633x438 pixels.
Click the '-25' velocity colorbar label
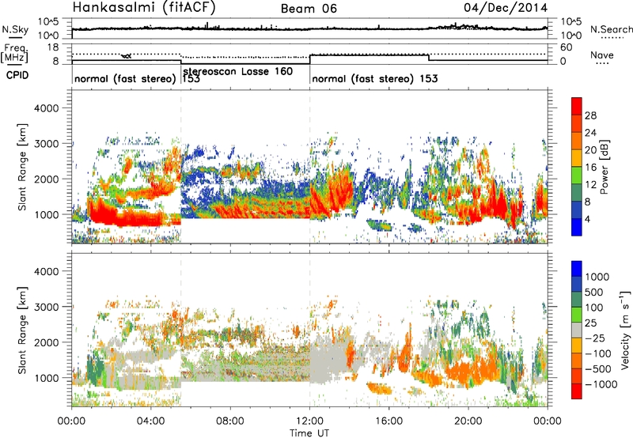[595, 338]
